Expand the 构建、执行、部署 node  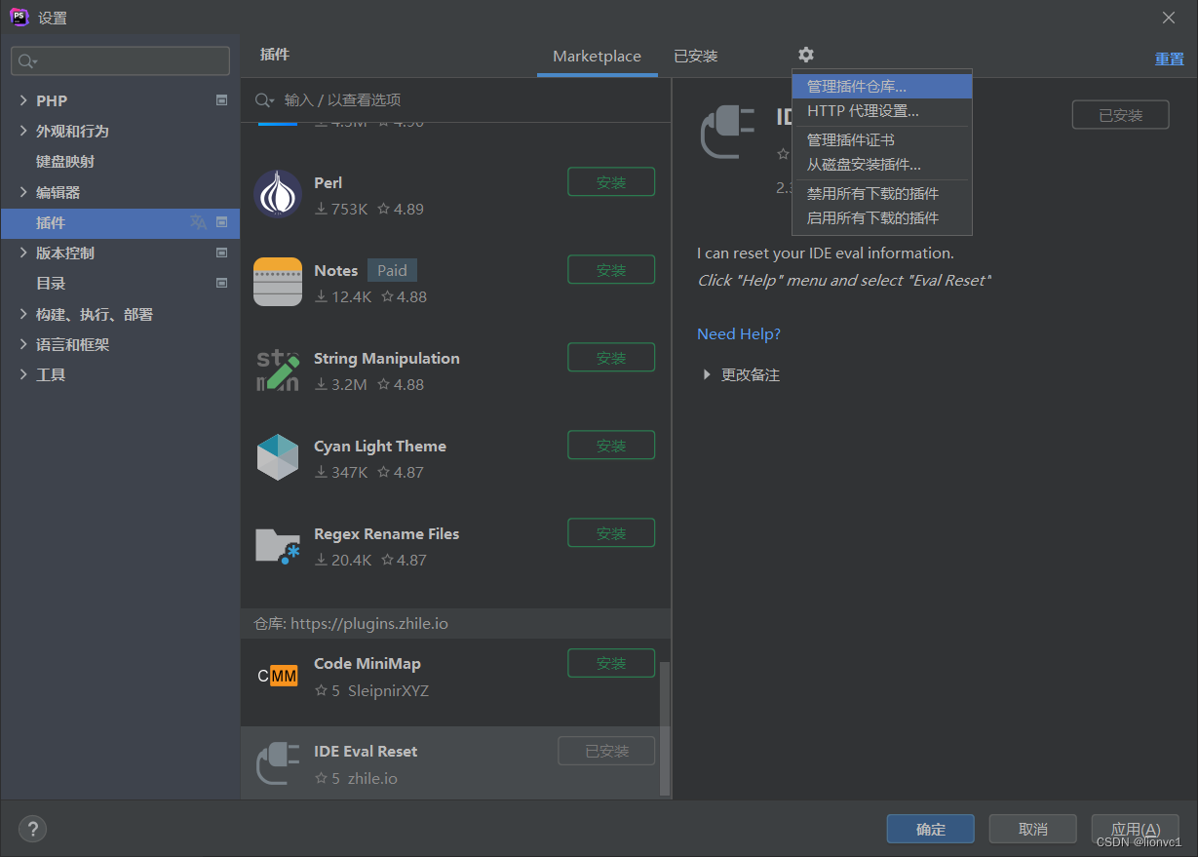click(x=23, y=314)
